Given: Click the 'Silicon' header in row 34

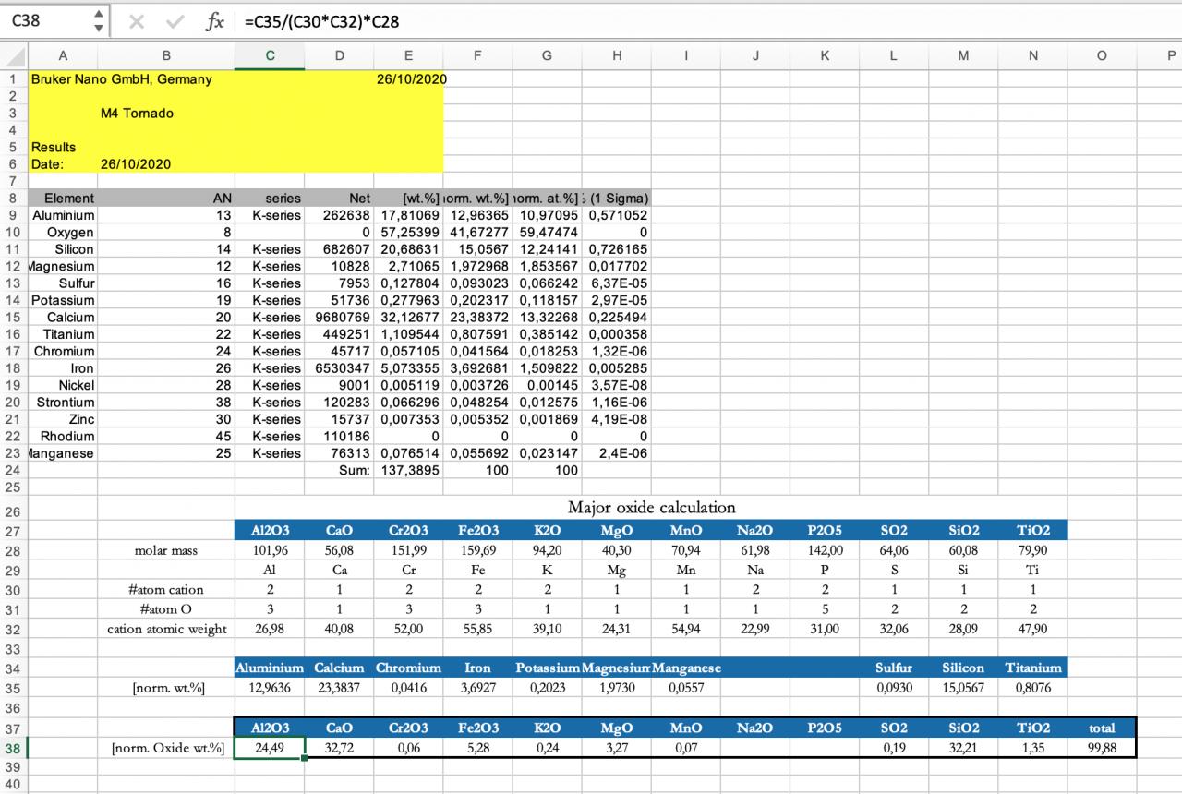Looking at the screenshot, I should (963, 668).
